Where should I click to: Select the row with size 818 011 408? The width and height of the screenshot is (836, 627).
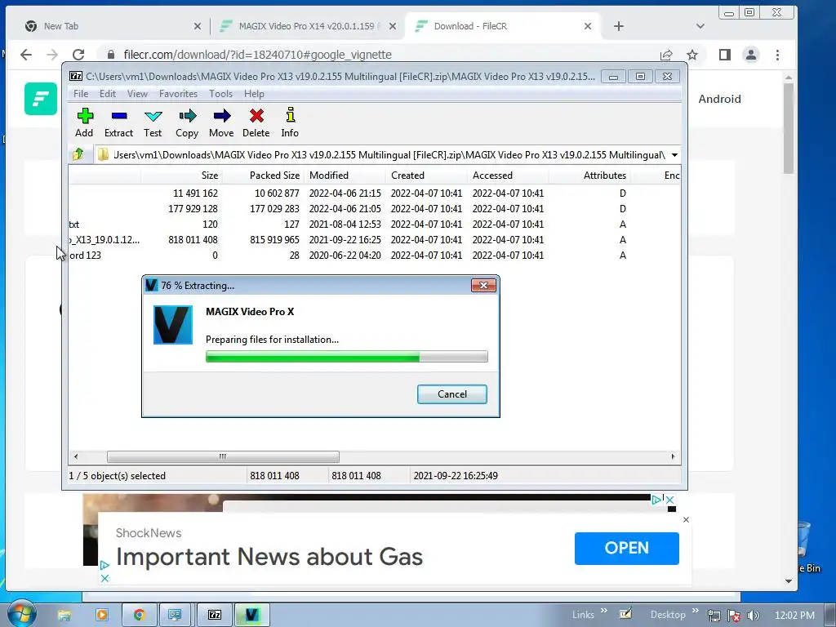click(374, 239)
